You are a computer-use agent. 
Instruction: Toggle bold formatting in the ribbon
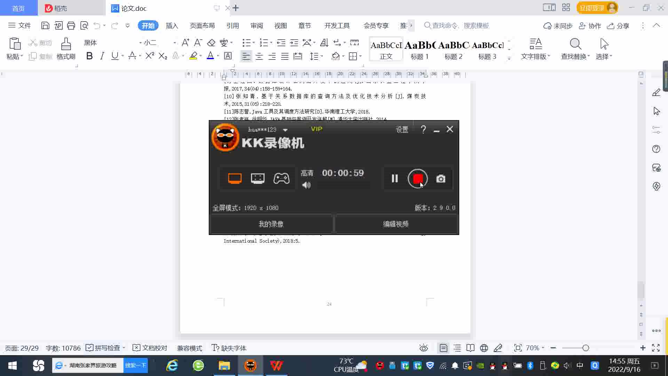(x=89, y=56)
